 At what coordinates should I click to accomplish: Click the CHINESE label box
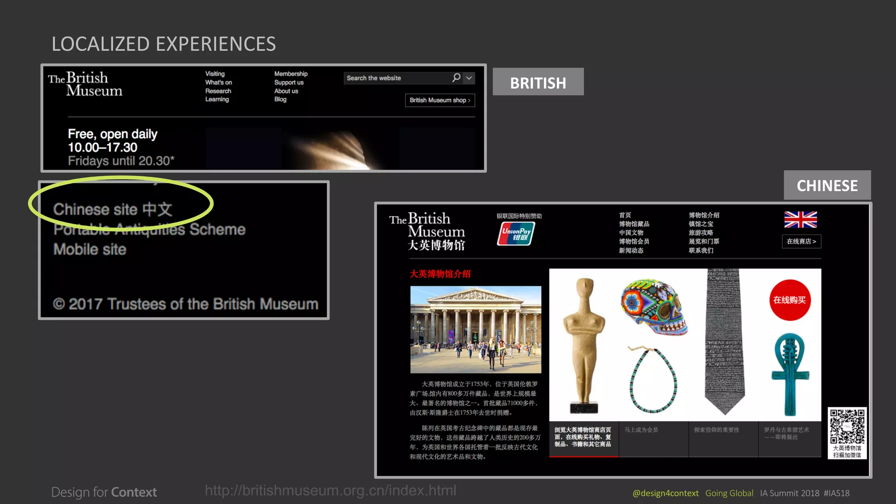pos(827,185)
